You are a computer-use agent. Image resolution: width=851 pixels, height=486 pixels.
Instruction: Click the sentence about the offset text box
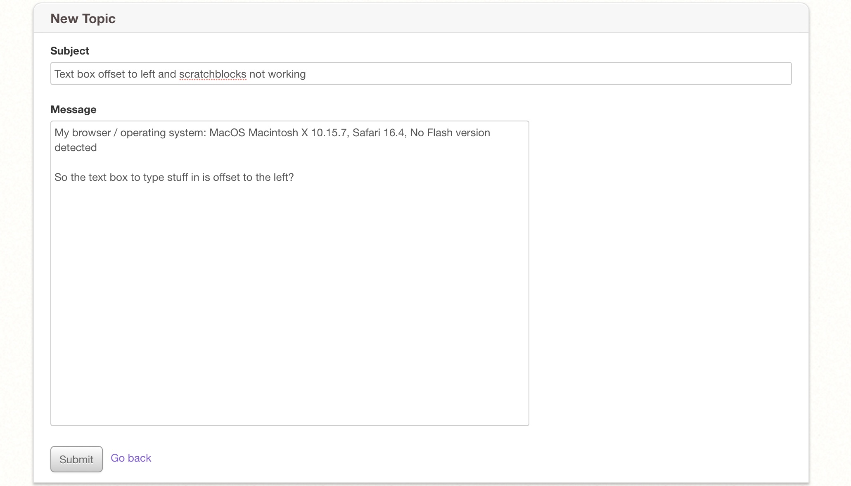pos(174,177)
